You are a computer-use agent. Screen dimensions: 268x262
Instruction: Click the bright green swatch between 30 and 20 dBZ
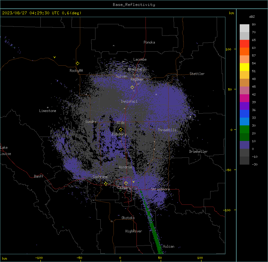click(x=244, y=129)
